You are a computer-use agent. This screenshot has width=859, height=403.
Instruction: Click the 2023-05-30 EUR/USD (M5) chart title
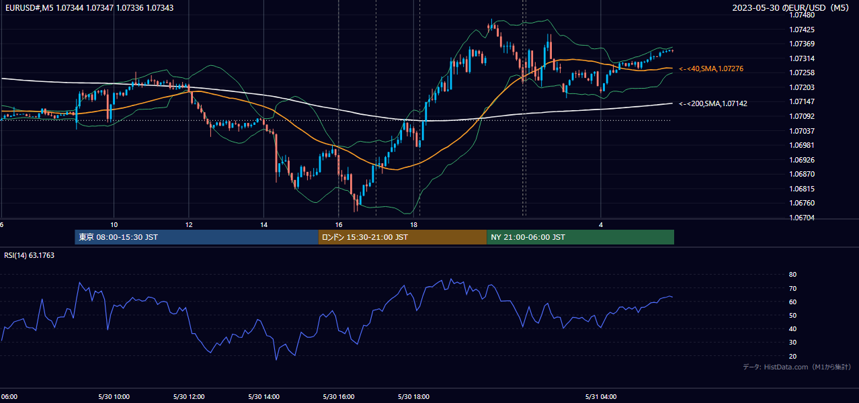pyautogui.click(x=790, y=8)
